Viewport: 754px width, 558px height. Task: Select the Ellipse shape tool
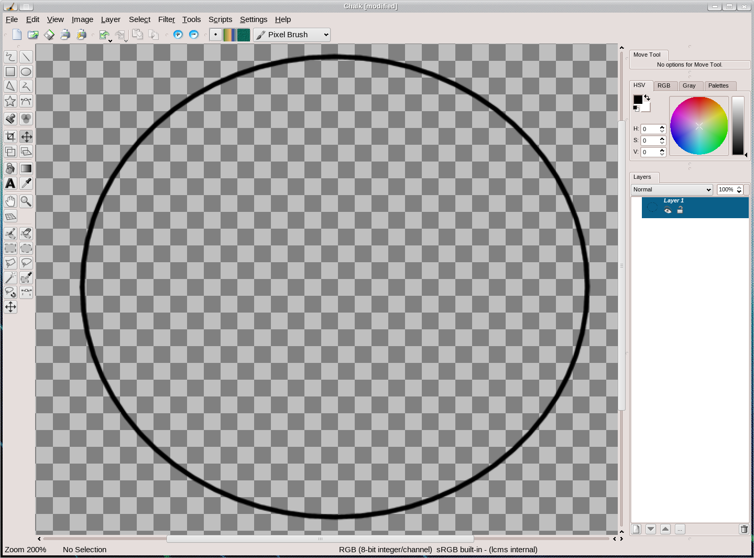tap(26, 71)
